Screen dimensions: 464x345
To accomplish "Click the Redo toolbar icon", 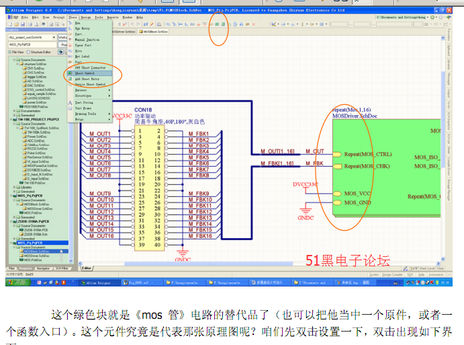I will (x=138, y=24).
